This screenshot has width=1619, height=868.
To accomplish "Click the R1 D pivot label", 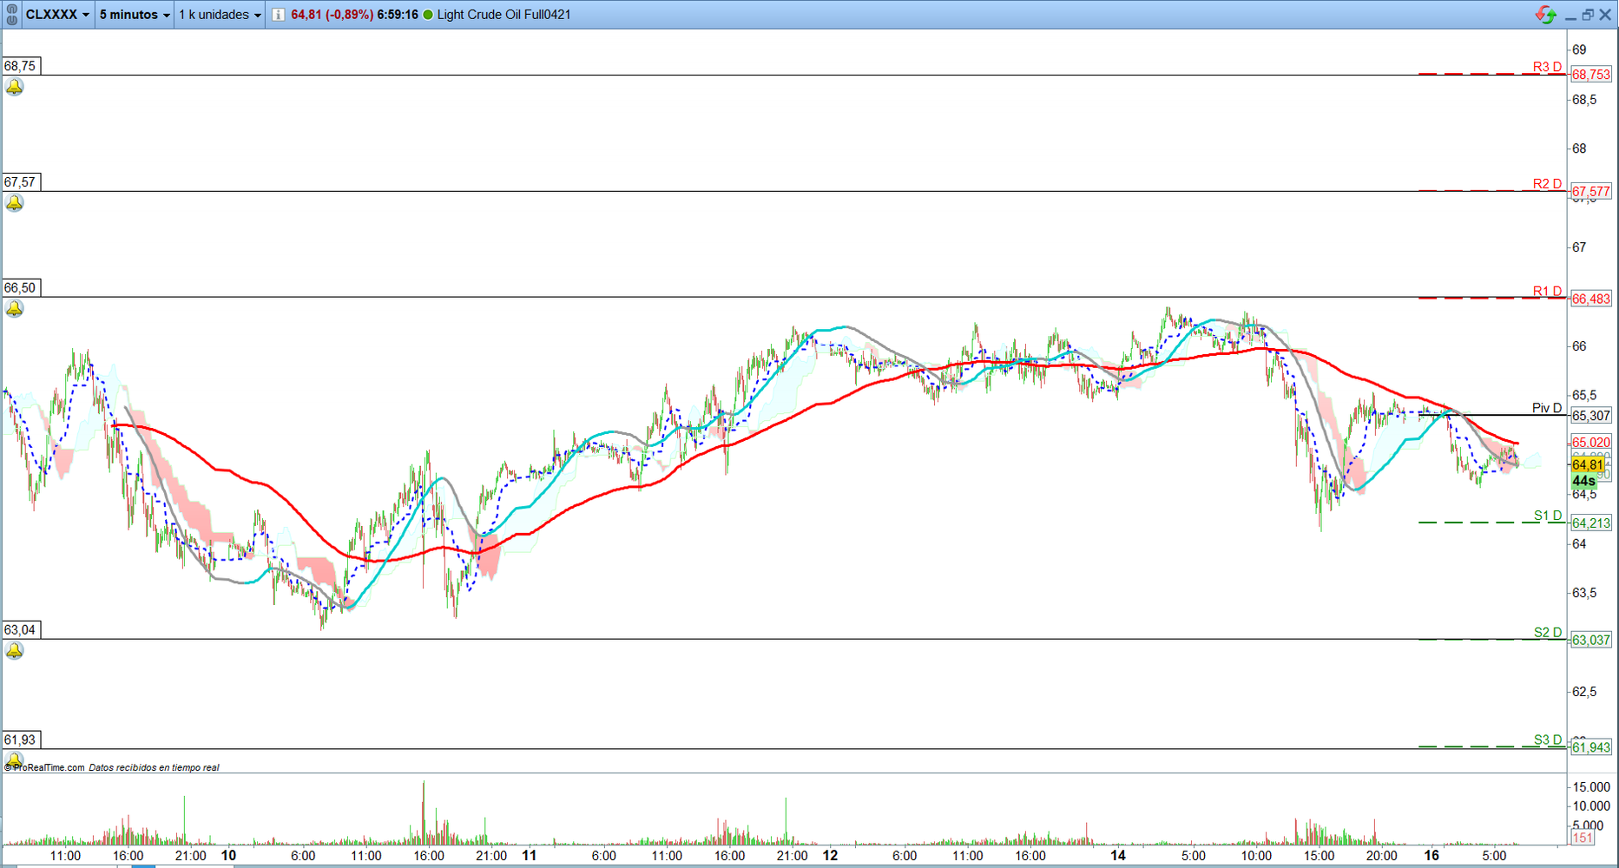I will pos(1547,292).
